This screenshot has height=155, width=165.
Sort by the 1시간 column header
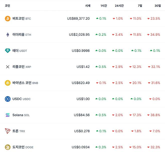[104, 5]
